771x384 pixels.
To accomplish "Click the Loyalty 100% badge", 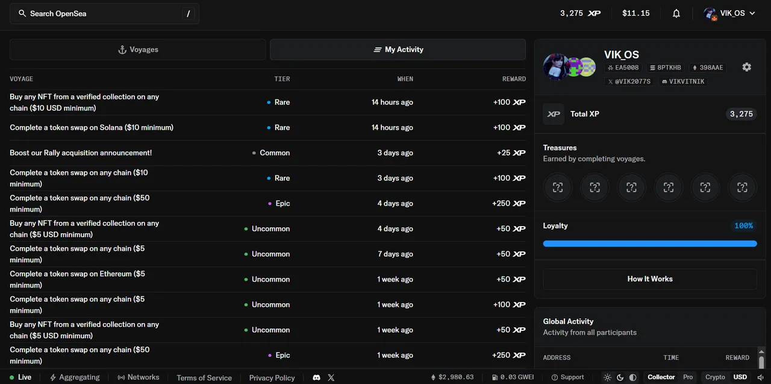I will point(743,225).
